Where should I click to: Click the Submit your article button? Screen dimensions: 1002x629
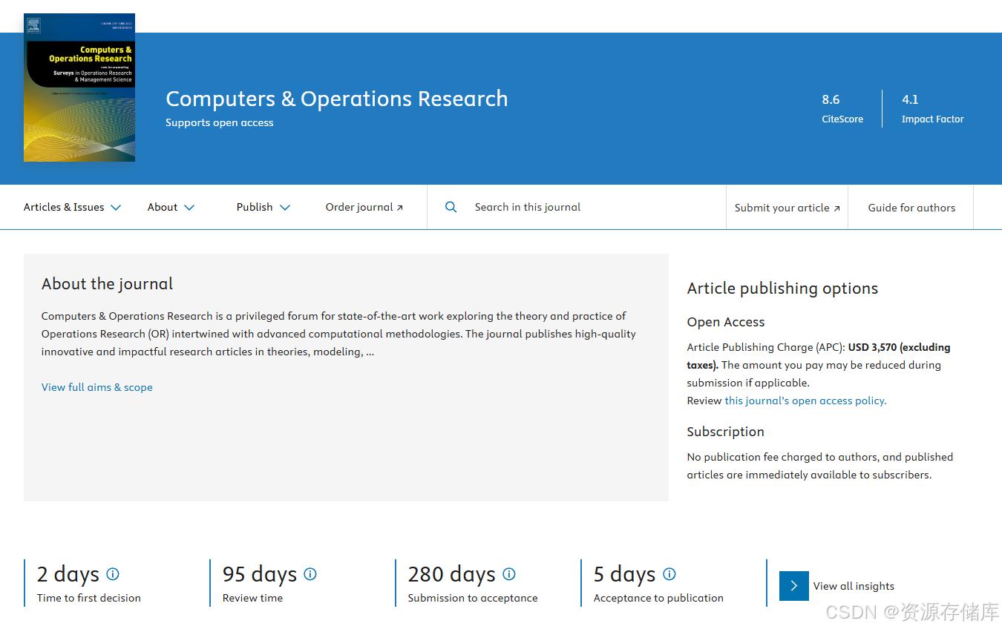(x=782, y=208)
